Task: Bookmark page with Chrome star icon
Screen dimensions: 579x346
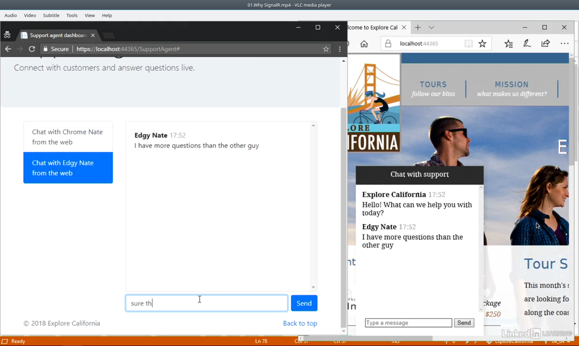Action: [325, 49]
